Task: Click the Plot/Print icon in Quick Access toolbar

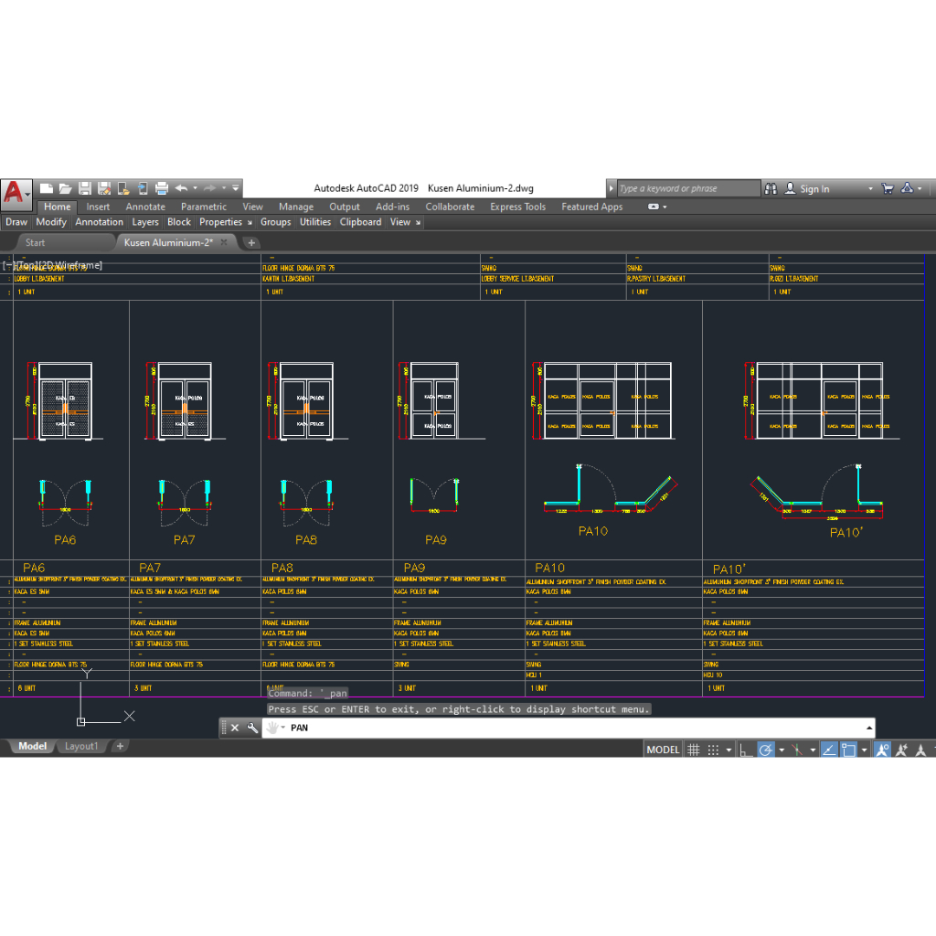Action: click(x=161, y=187)
